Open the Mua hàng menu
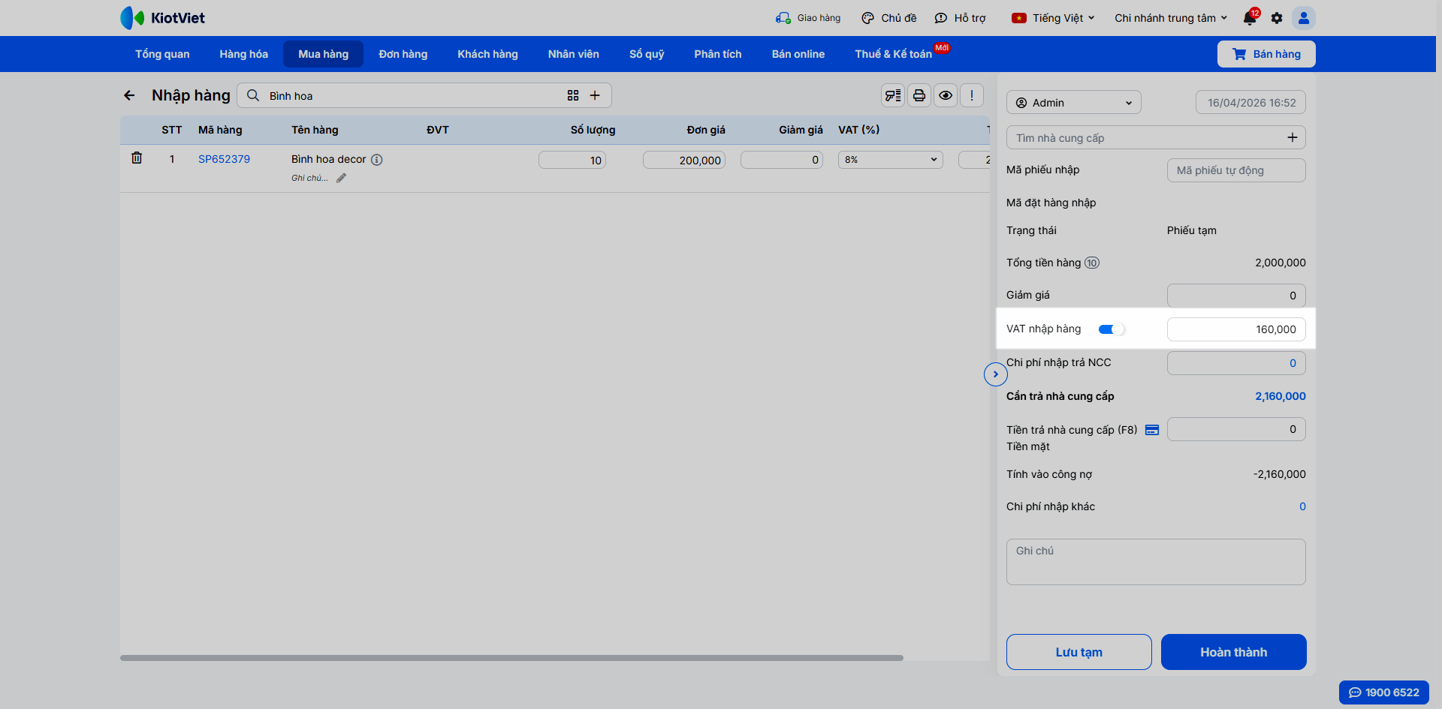 point(324,54)
